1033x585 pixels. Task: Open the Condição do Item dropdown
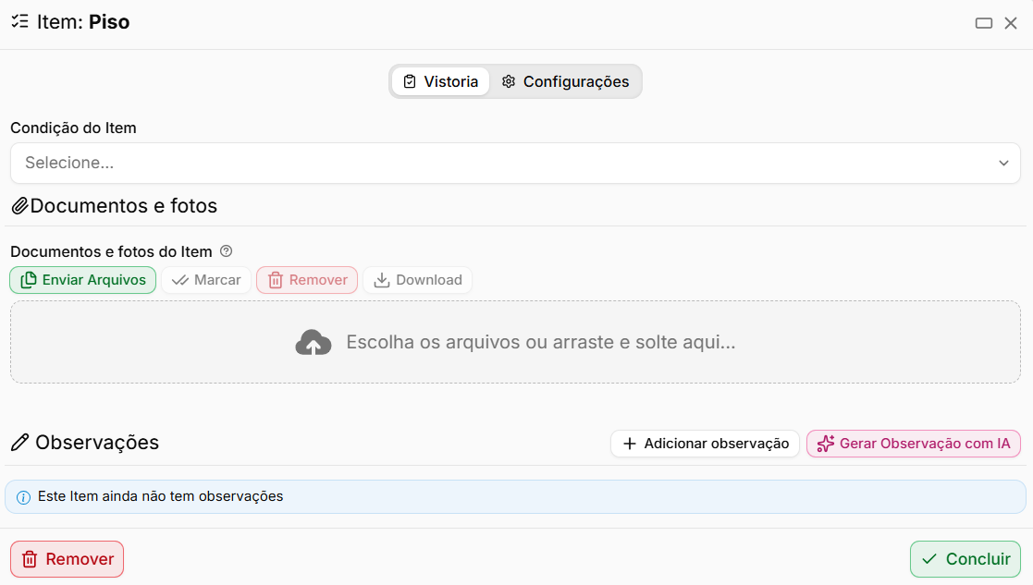click(x=515, y=164)
